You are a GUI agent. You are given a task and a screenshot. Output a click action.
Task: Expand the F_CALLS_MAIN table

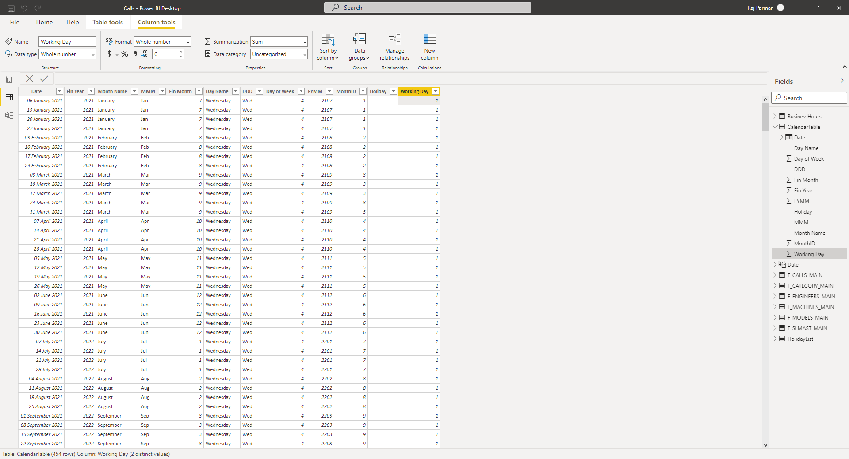775,275
